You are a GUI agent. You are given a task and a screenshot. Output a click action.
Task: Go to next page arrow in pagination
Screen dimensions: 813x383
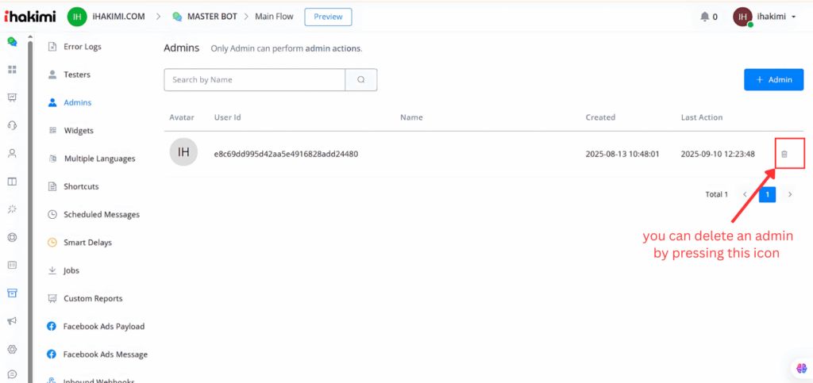pos(790,194)
